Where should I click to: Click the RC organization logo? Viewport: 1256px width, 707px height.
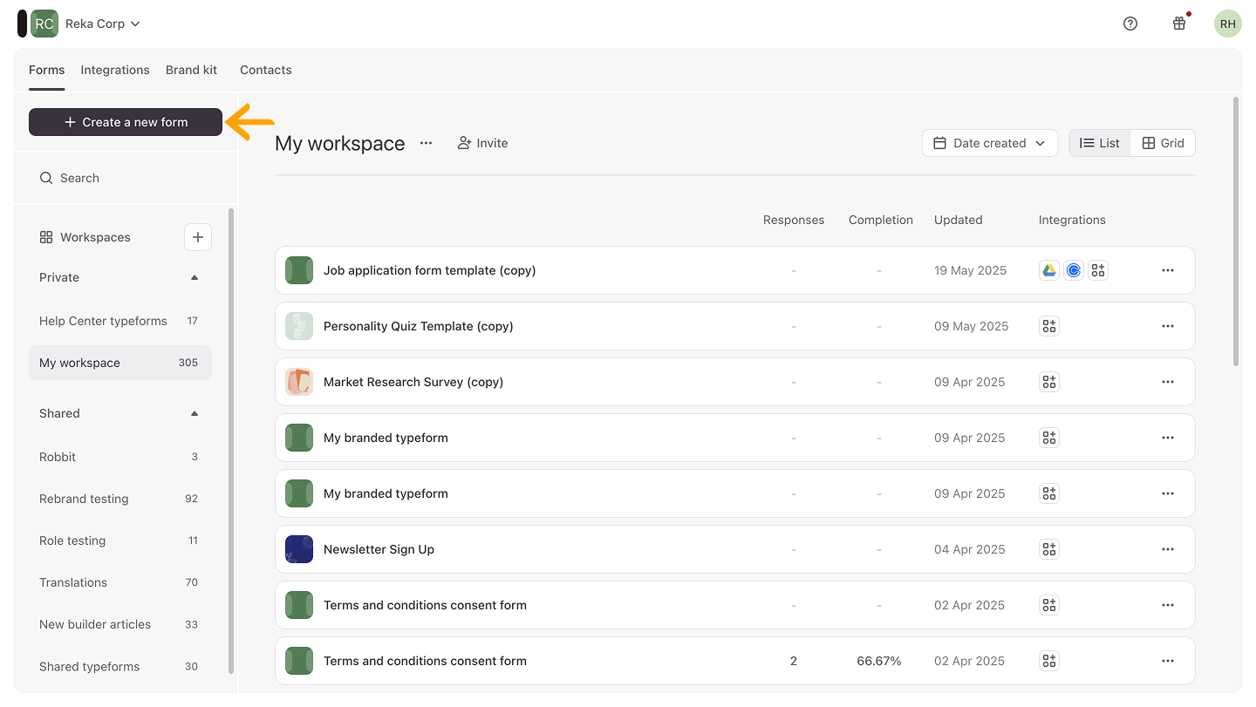44,24
